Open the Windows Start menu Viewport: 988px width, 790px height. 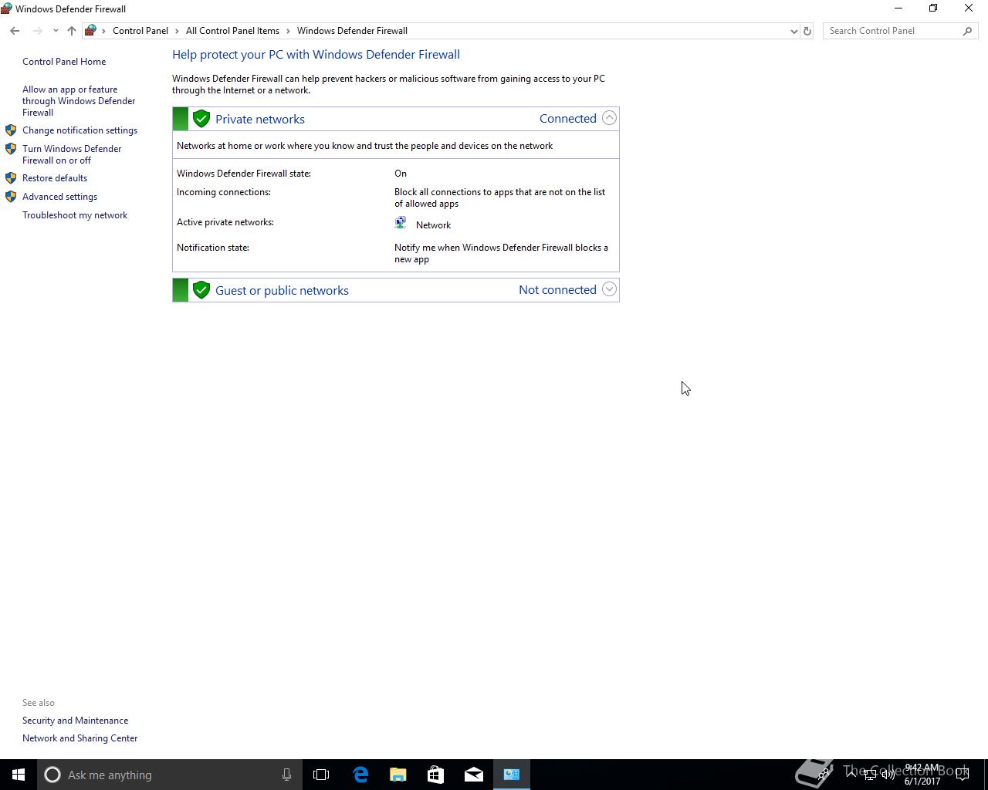19,775
